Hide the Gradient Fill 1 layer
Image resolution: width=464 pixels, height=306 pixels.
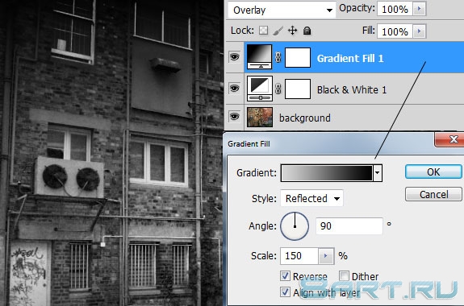tap(234, 56)
